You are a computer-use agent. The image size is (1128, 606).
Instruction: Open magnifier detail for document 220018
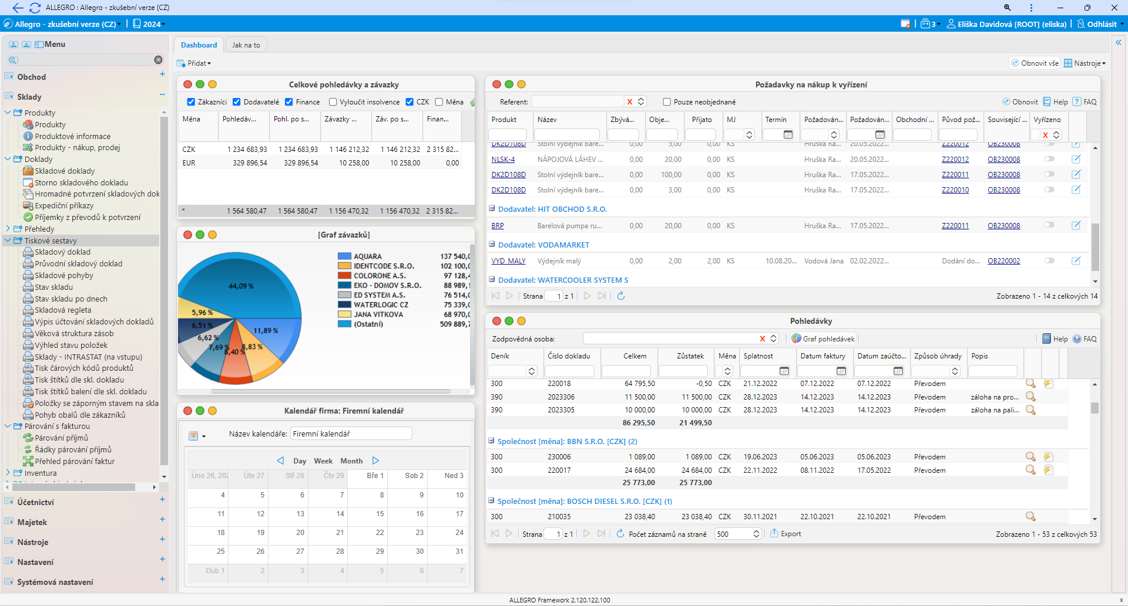(x=1030, y=384)
